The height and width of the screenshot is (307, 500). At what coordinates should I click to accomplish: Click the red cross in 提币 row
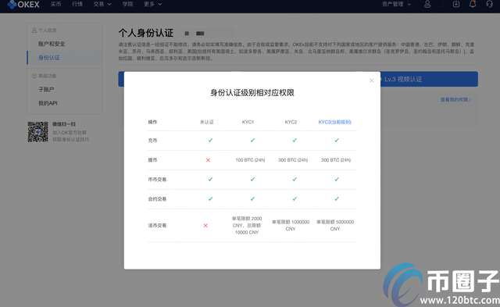(x=208, y=160)
